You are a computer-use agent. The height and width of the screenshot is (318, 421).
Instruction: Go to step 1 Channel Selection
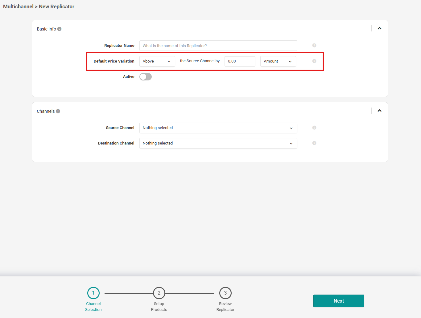click(x=93, y=299)
